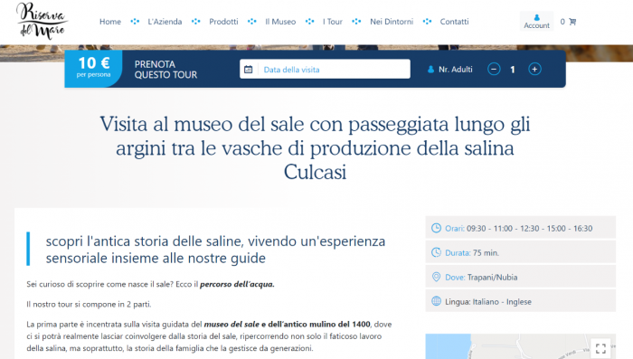This screenshot has width=633, height=359.
Task: Open the shopping cart icon
Action: coord(572,22)
